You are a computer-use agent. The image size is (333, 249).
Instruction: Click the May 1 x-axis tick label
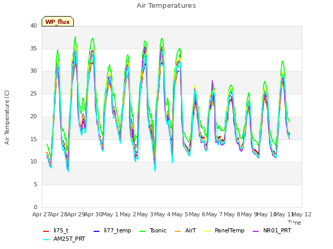point(110,214)
